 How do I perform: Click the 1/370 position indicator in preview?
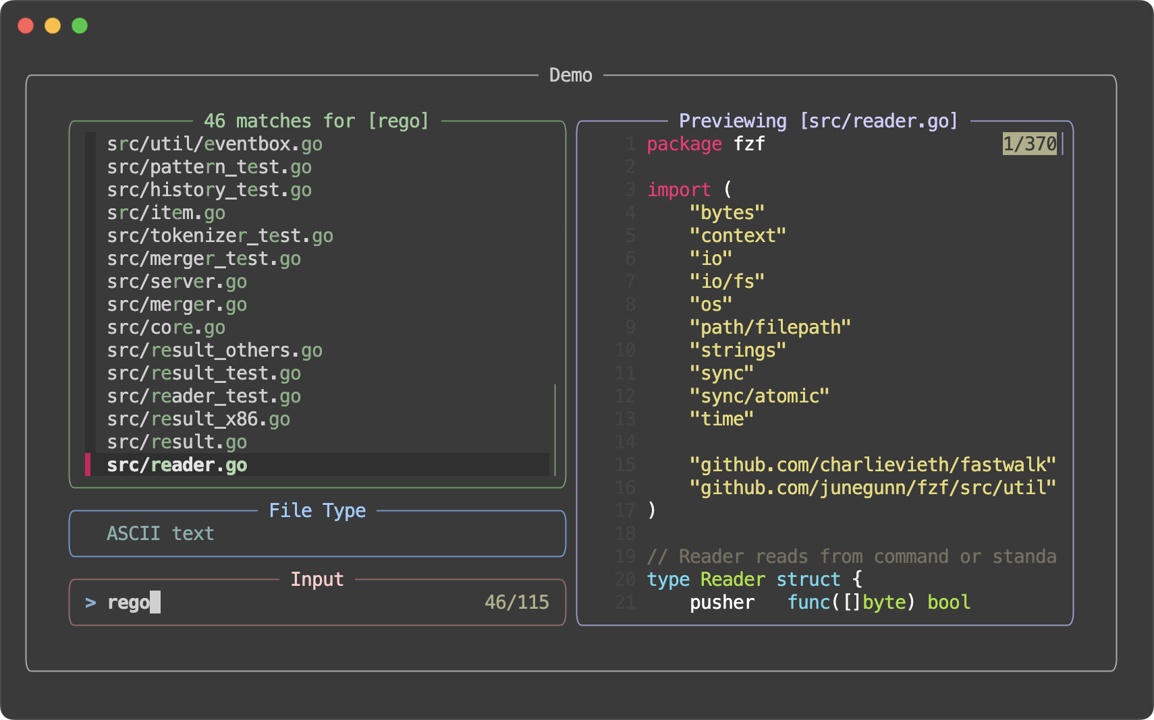pyautogui.click(x=1028, y=143)
